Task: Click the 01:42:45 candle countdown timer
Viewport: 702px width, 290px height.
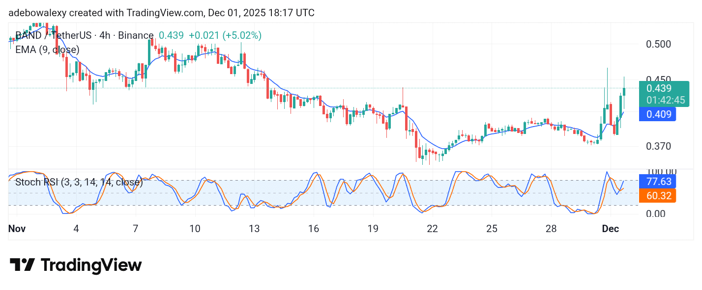Action: point(665,100)
